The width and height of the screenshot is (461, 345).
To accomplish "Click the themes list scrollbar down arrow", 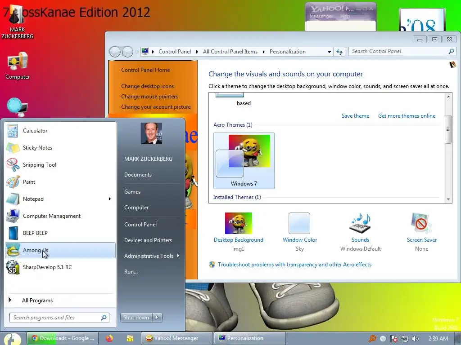I will pyautogui.click(x=448, y=199).
